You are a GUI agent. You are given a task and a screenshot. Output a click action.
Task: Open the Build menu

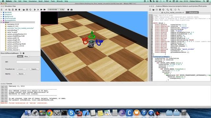pyautogui.click(x=41, y=1)
